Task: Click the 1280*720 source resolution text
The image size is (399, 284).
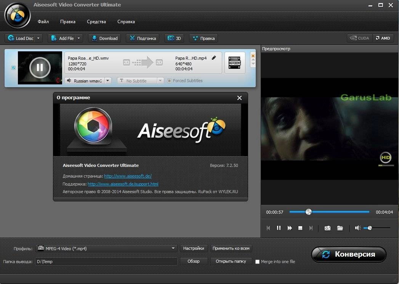Action: pyautogui.click(x=77, y=64)
